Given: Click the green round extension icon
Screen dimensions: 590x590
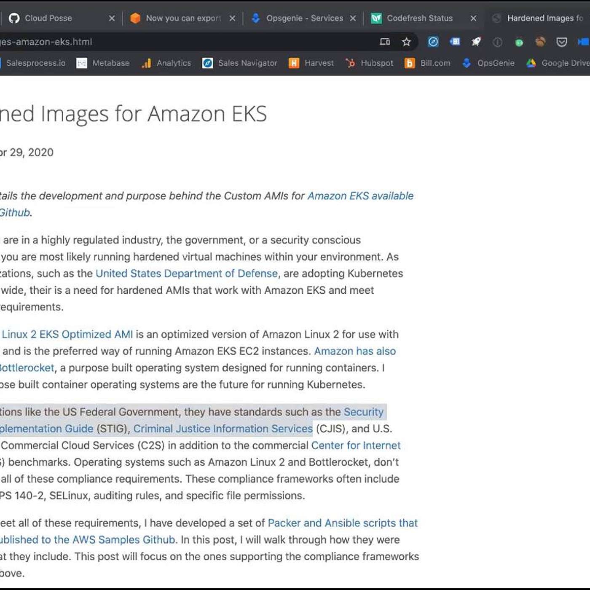Looking at the screenshot, I should pos(519,42).
